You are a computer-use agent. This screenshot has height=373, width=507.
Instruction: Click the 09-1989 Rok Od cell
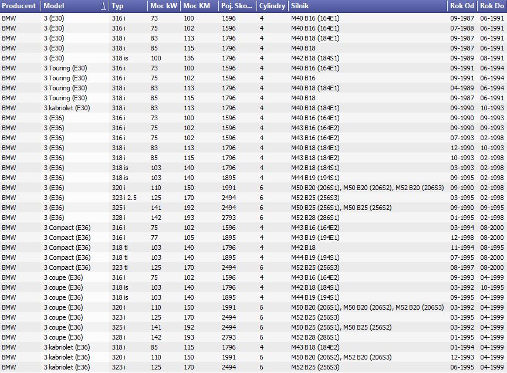tap(462, 58)
